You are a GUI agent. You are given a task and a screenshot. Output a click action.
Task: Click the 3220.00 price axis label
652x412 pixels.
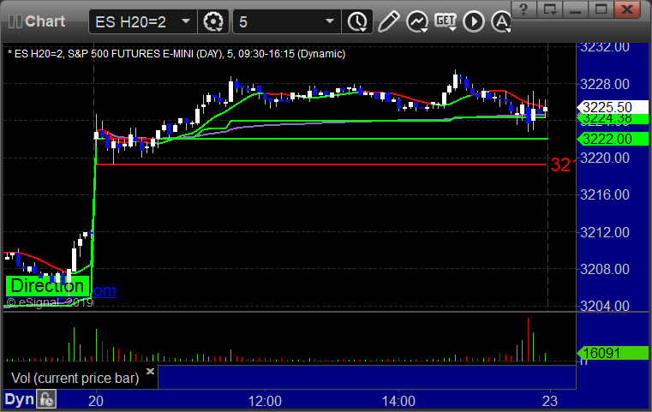[x=605, y=158]
